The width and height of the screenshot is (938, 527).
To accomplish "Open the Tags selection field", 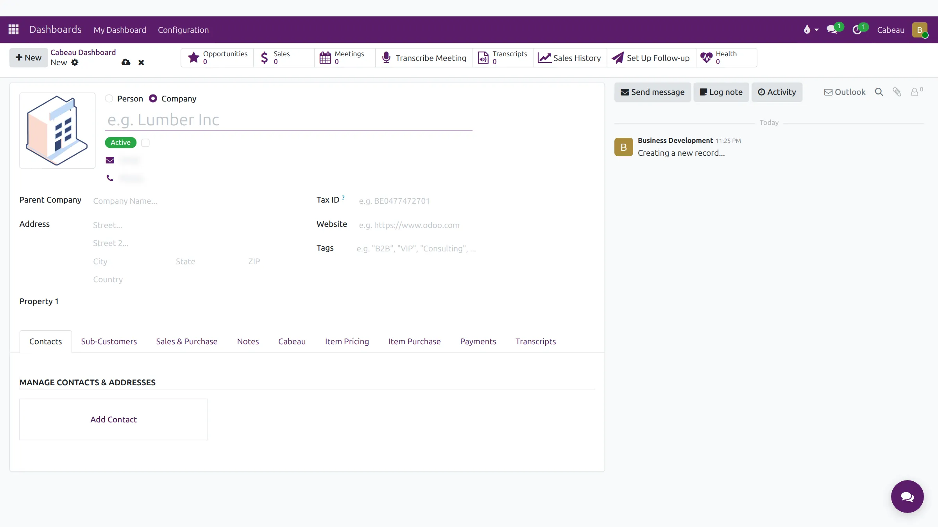I will pyautogui.click(x=475, y=249).
